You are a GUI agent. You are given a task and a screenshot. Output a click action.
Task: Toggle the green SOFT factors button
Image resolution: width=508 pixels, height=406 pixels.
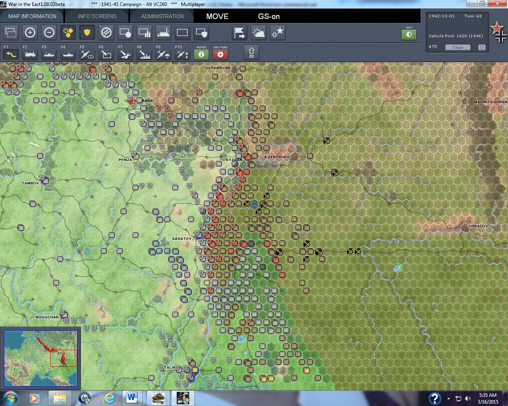pyautogui.click(x=409, y=34)
